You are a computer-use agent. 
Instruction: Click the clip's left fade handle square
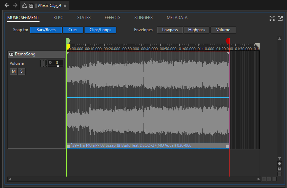(68, 146)
